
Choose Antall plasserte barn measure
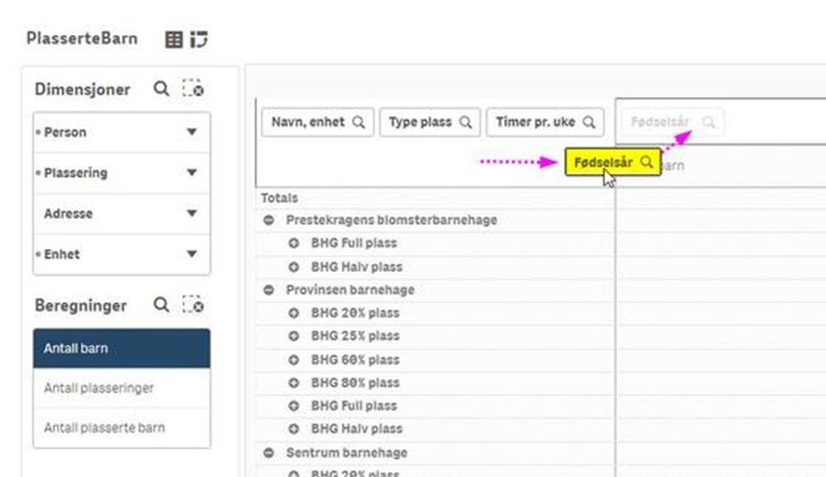coord(122,428)
